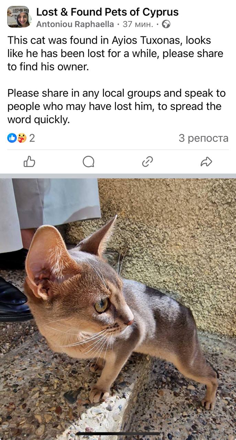This screenshot has width=236, height=440.
Task: Open Antoniou Raphaella's profile
Action: pos(75,24)
